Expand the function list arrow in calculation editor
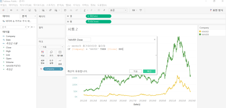This screenshot has height=108, width=226. [156, 55]
